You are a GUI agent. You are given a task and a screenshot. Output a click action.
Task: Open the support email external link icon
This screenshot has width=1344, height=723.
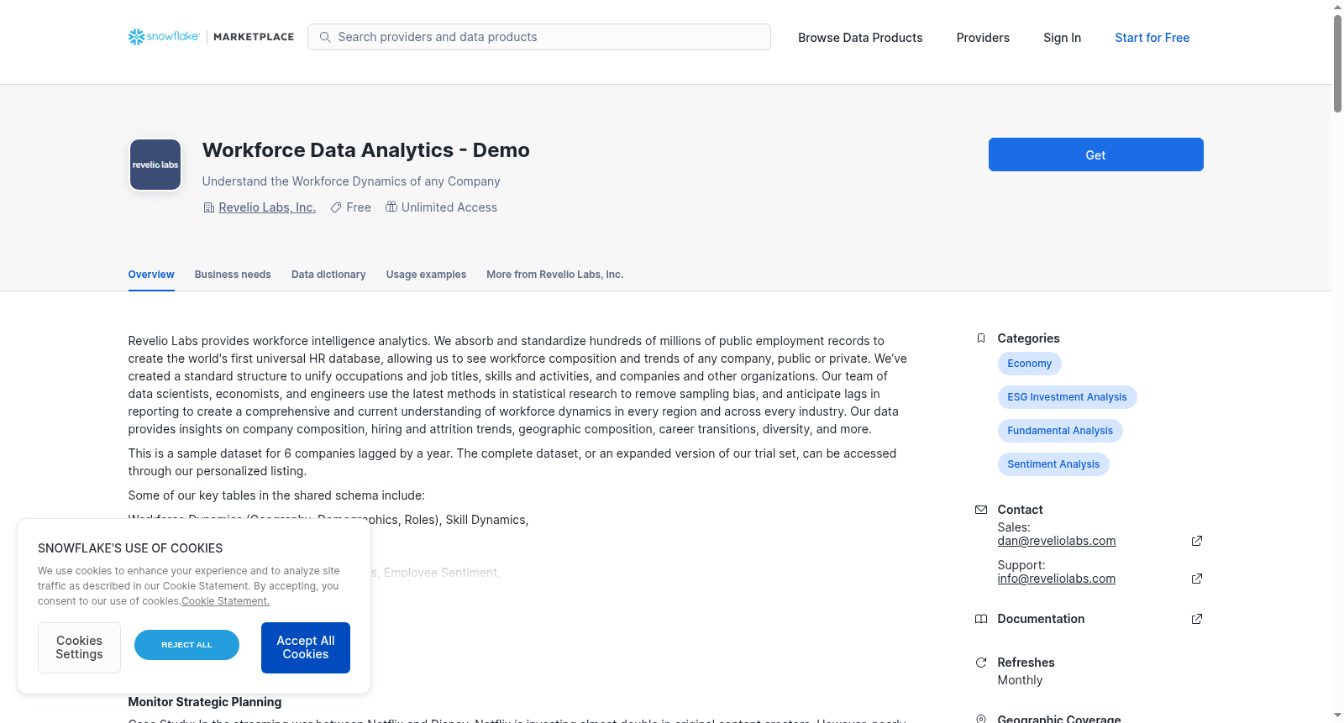tap(1197, 579)
